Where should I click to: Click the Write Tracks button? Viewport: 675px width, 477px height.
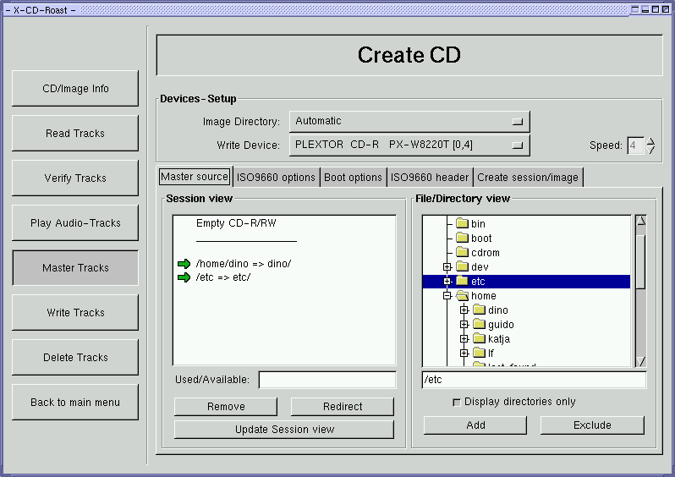pyautogui.click(x=75, y=313)
